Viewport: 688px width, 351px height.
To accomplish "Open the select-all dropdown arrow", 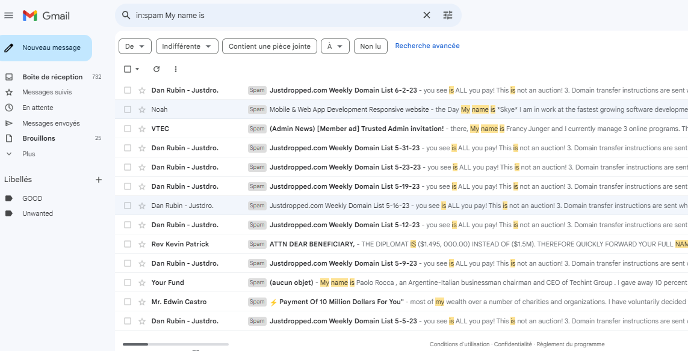I will click(x=137, y=69).
